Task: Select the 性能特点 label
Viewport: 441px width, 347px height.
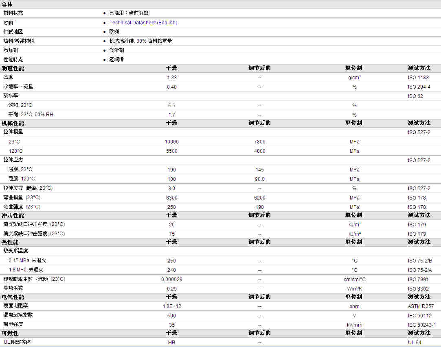Action: point(13,59)
